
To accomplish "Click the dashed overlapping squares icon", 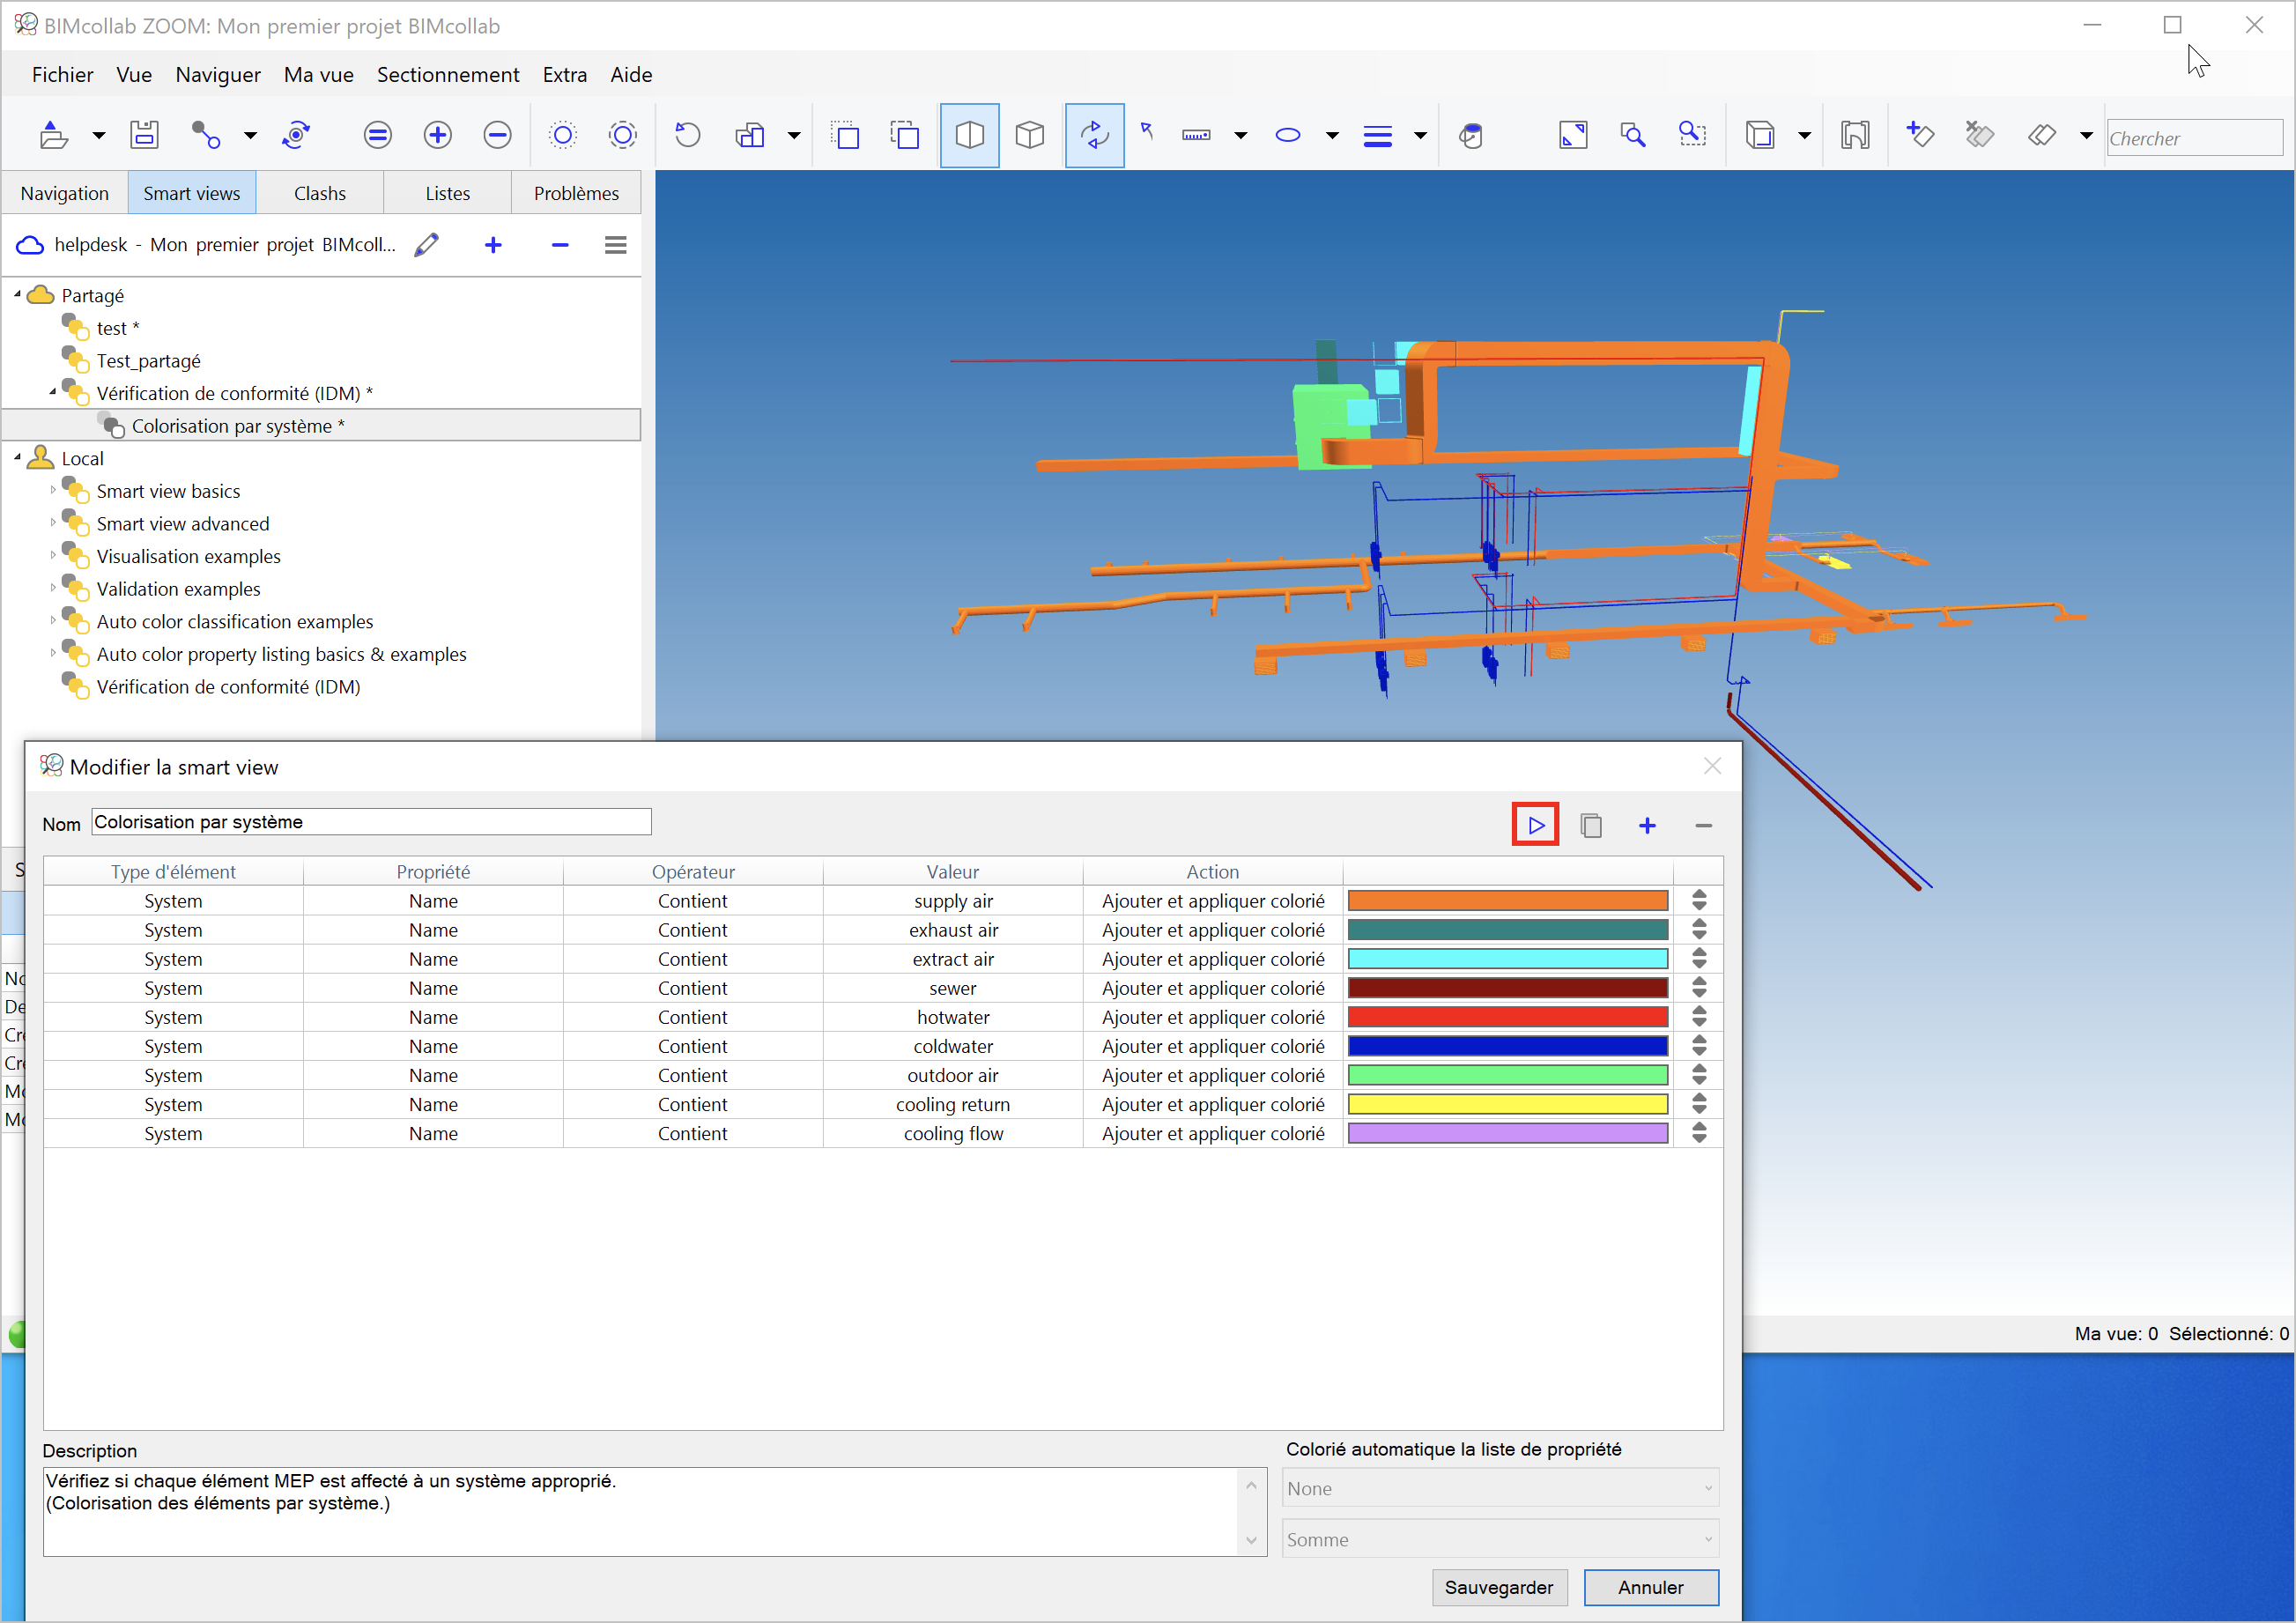I will [x=905, y=135].
